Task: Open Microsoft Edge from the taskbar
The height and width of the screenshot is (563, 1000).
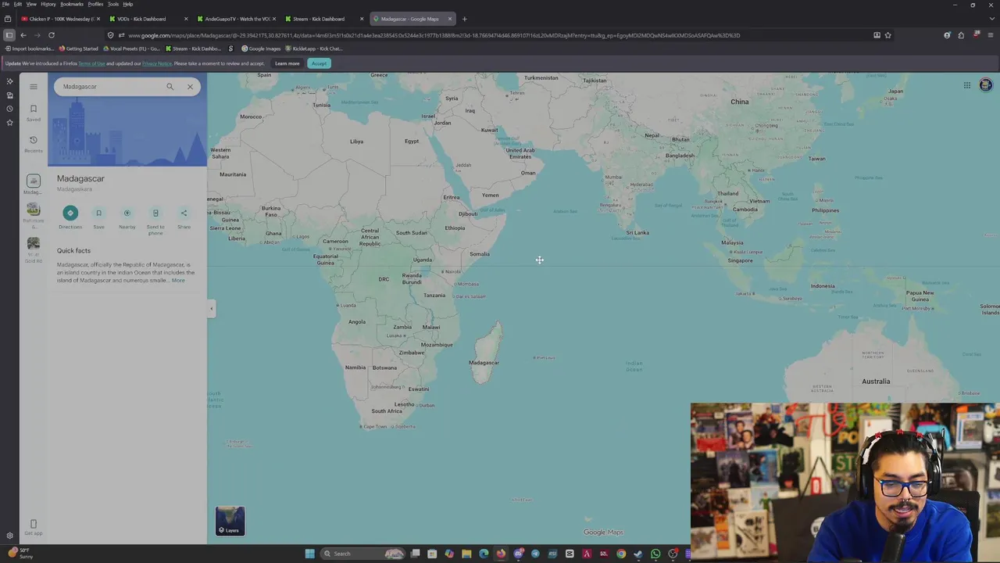Action: pos(484,554)
